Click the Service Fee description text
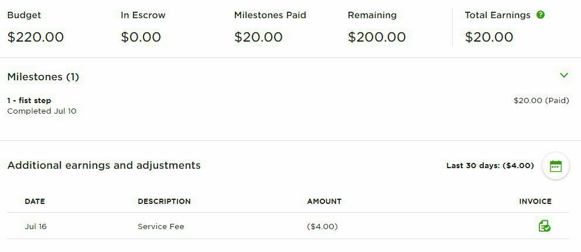 pos(161,226)
